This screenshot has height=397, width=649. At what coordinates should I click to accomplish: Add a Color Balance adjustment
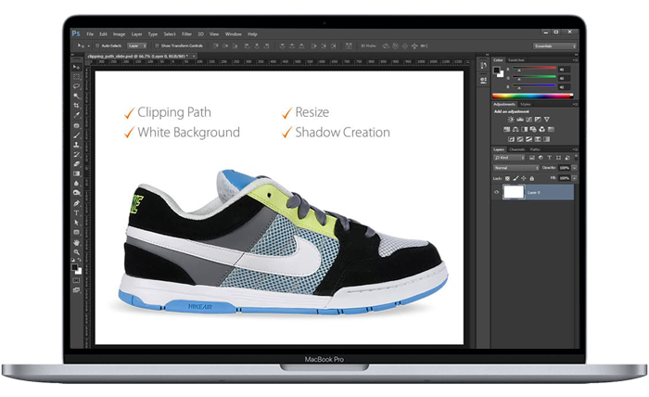pos(515,129)
